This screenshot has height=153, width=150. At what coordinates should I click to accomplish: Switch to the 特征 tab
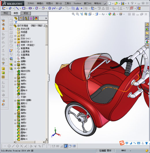click(x=6, y=13)
